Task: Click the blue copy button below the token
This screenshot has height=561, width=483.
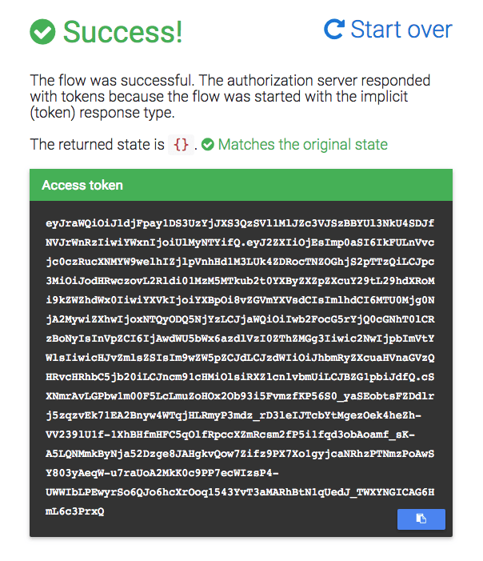Action: coord(421,519)
